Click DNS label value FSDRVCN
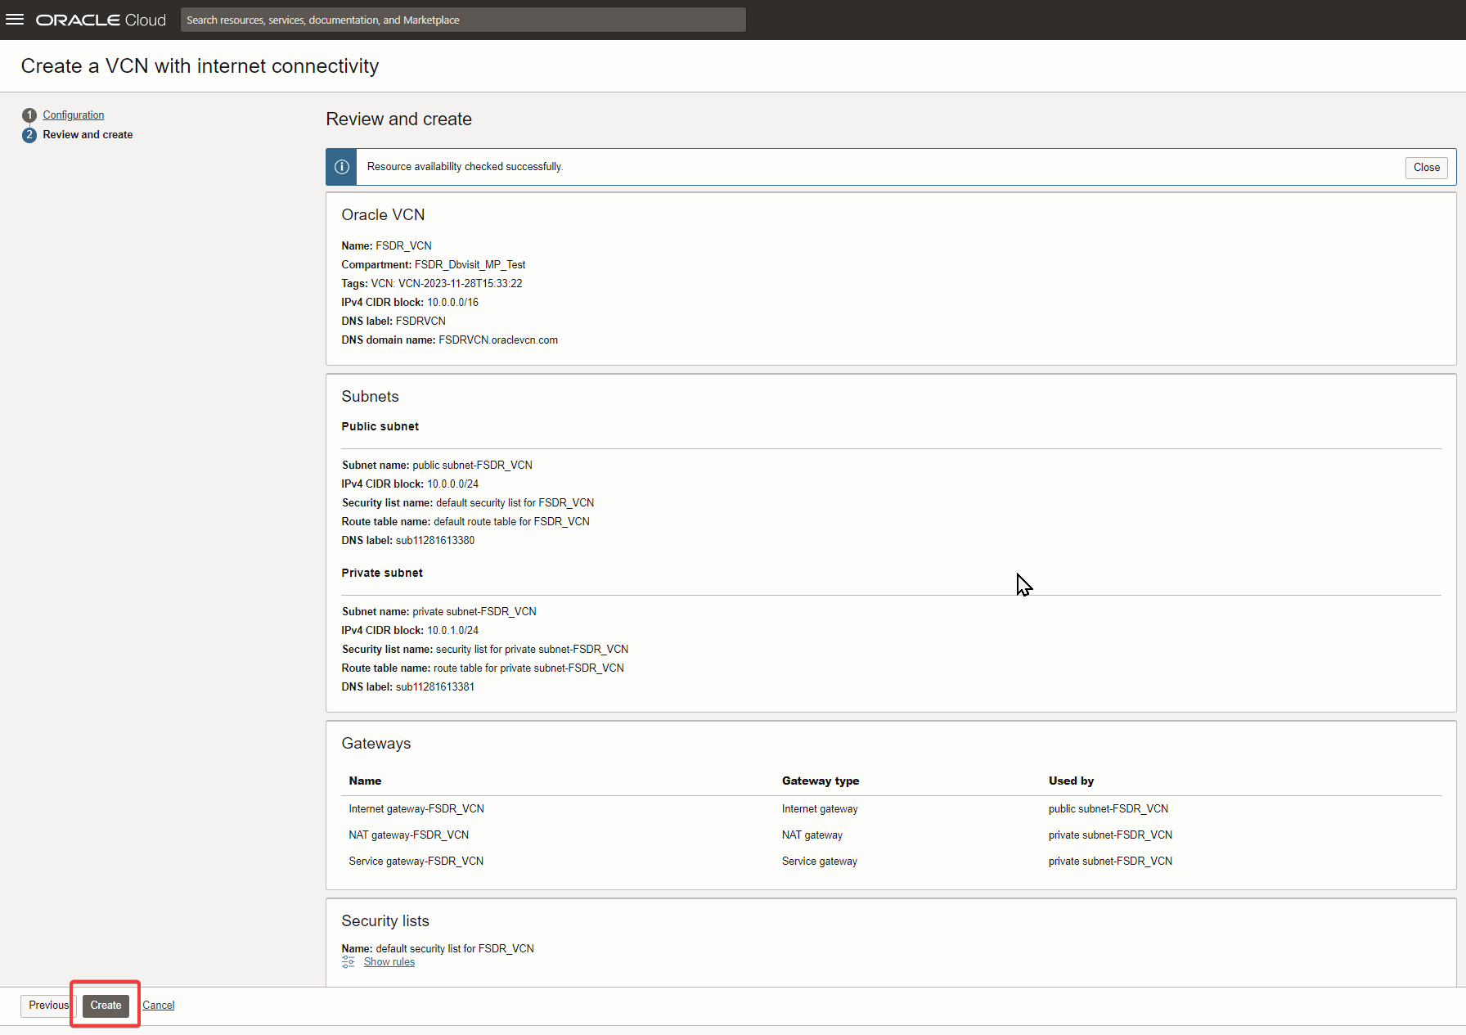 (420, 322)
